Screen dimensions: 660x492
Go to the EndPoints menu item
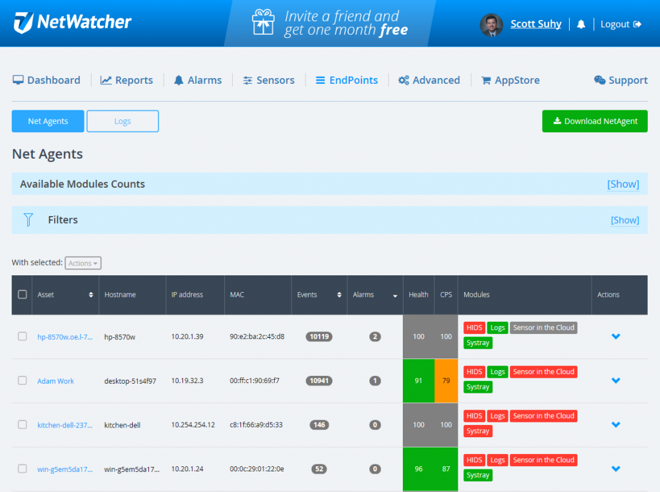[x=347, y=79]
